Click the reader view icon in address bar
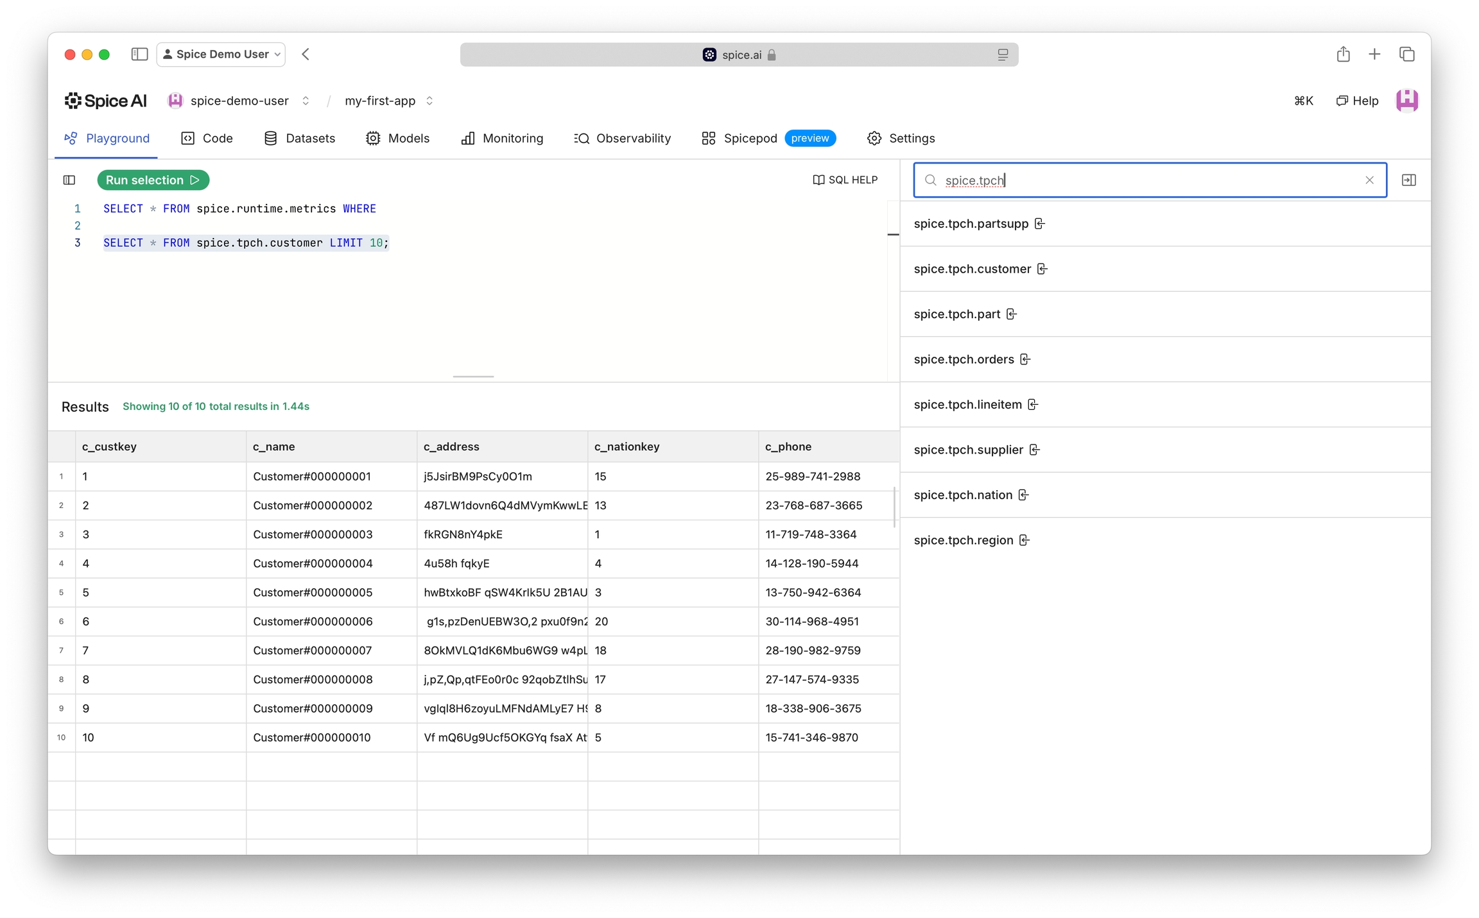 (1003, 55)
